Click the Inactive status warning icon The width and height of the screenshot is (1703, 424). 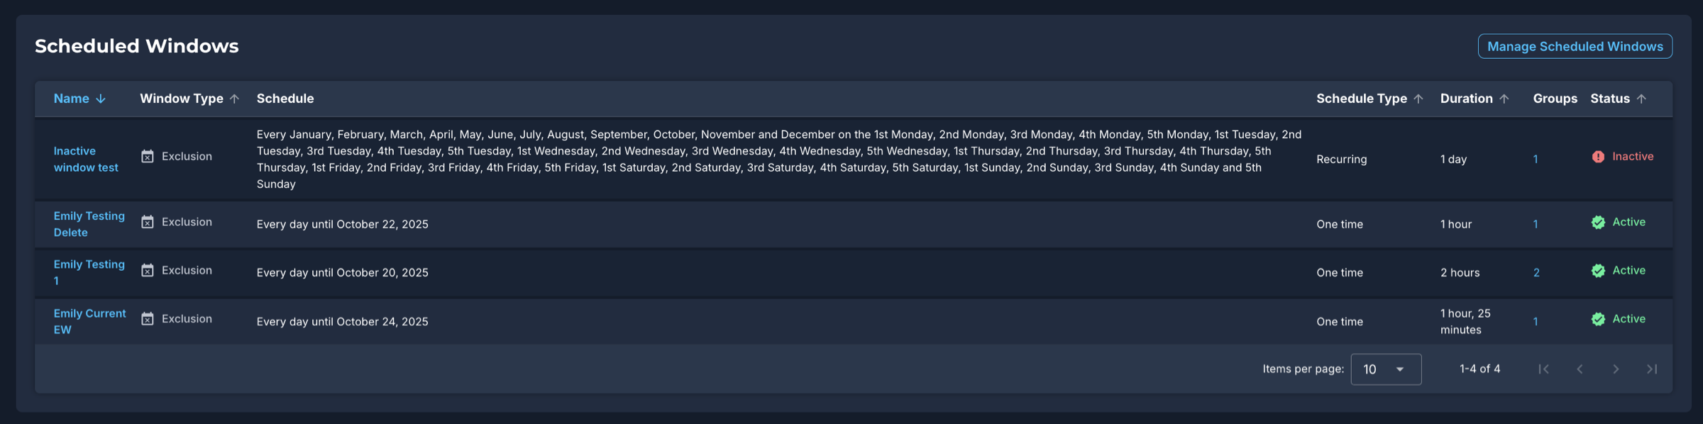tap(1598, 157)
